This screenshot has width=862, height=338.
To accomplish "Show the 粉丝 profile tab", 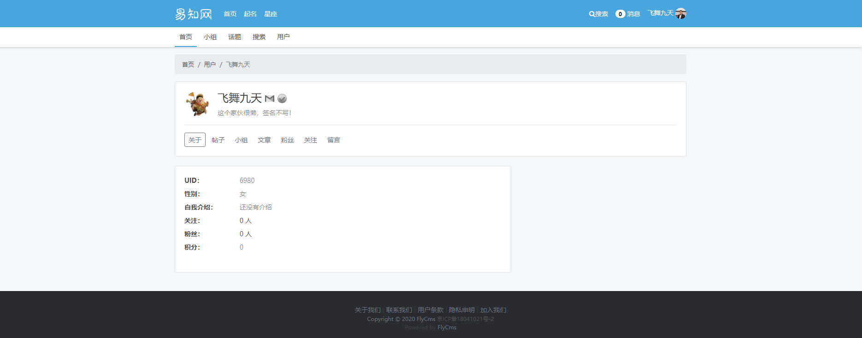I will click(x=288, y=140).
